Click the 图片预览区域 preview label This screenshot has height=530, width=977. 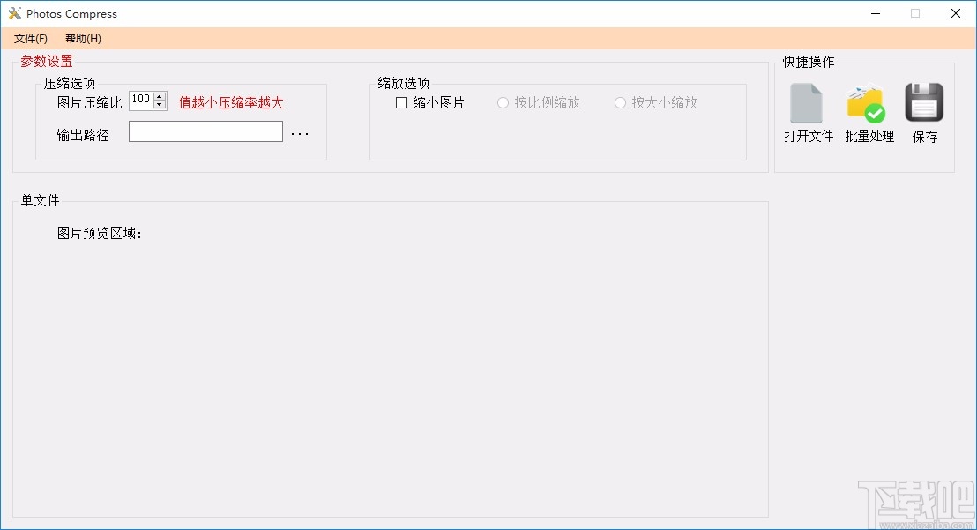point(100,233)
